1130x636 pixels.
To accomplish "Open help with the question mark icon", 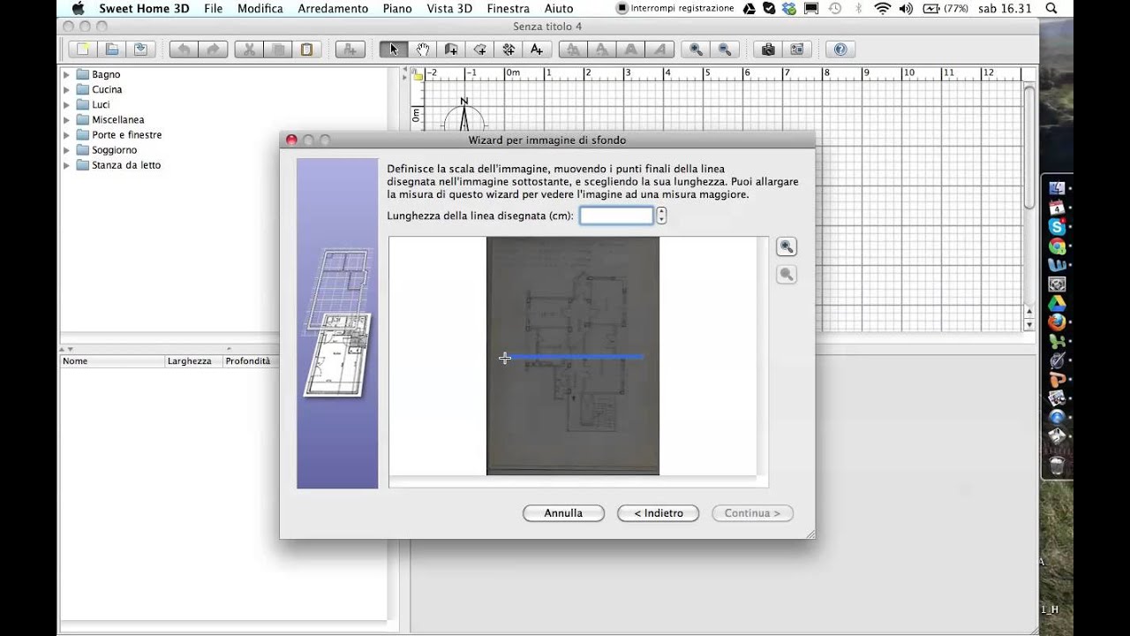I will pyautogui.click(x=840, y=49).
